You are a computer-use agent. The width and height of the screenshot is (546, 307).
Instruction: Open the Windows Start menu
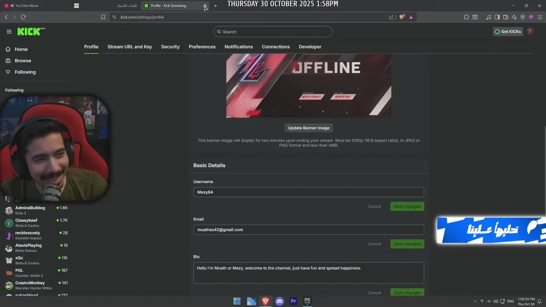237,301
